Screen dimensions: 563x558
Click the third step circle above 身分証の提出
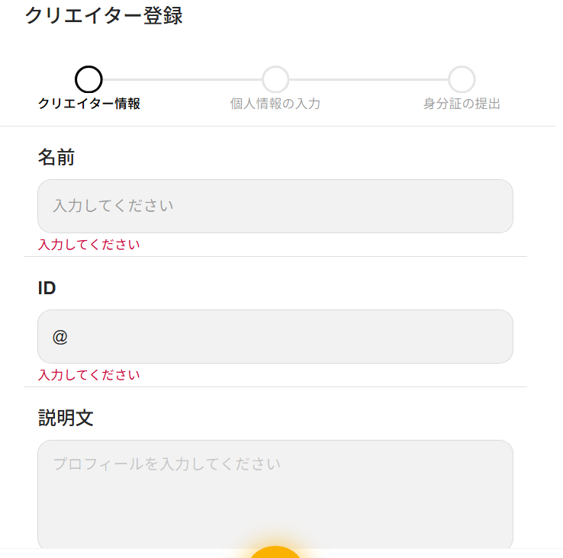[x=462, y=79]
